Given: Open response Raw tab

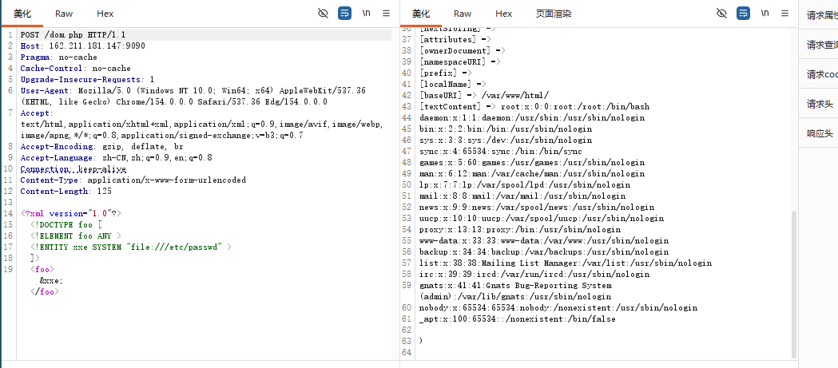Looking at the screenshot, I should click(x=463, y=14).
